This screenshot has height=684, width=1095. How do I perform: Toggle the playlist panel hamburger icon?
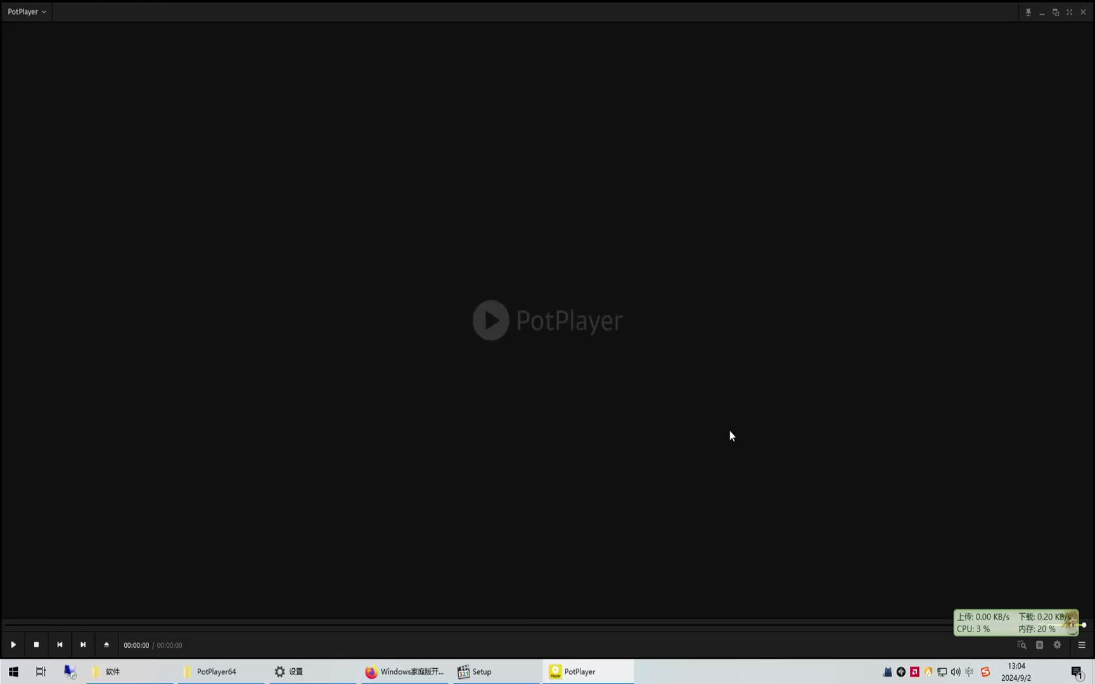[1082, 645]
